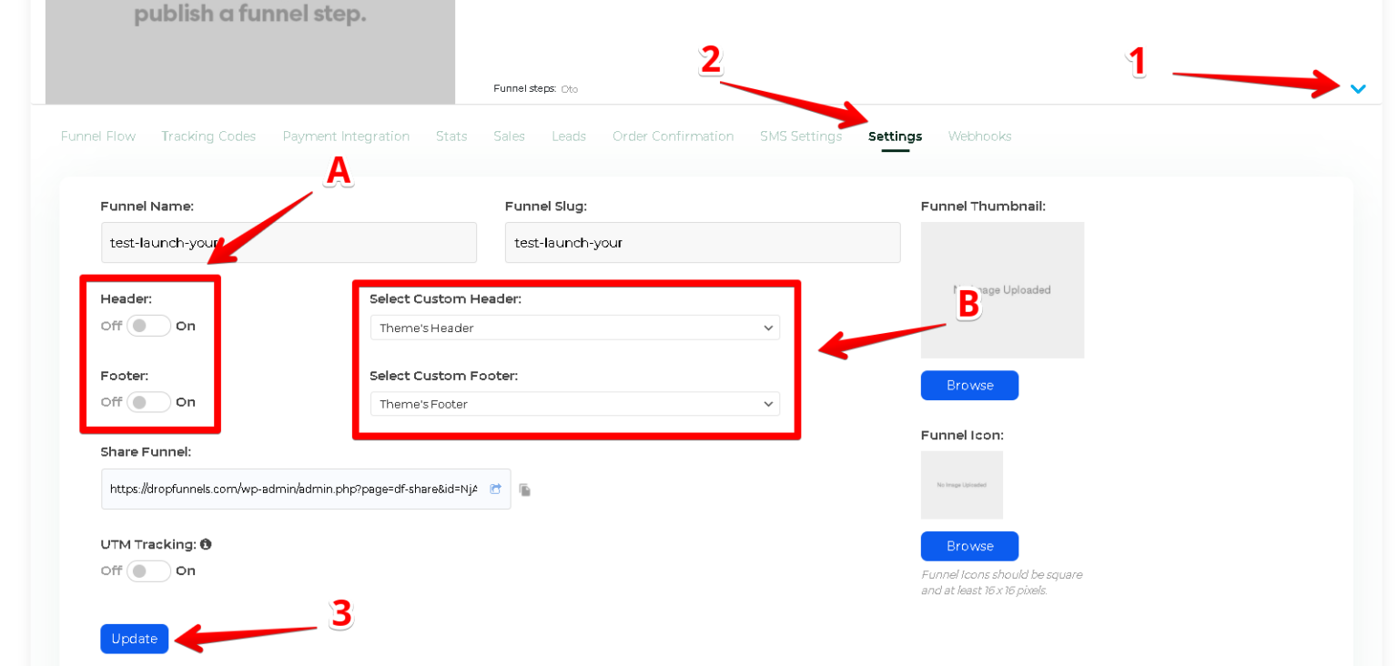Open the Select Custom Header dropdown
Viewport: 1398px width, 666px height.
[575, 327]
